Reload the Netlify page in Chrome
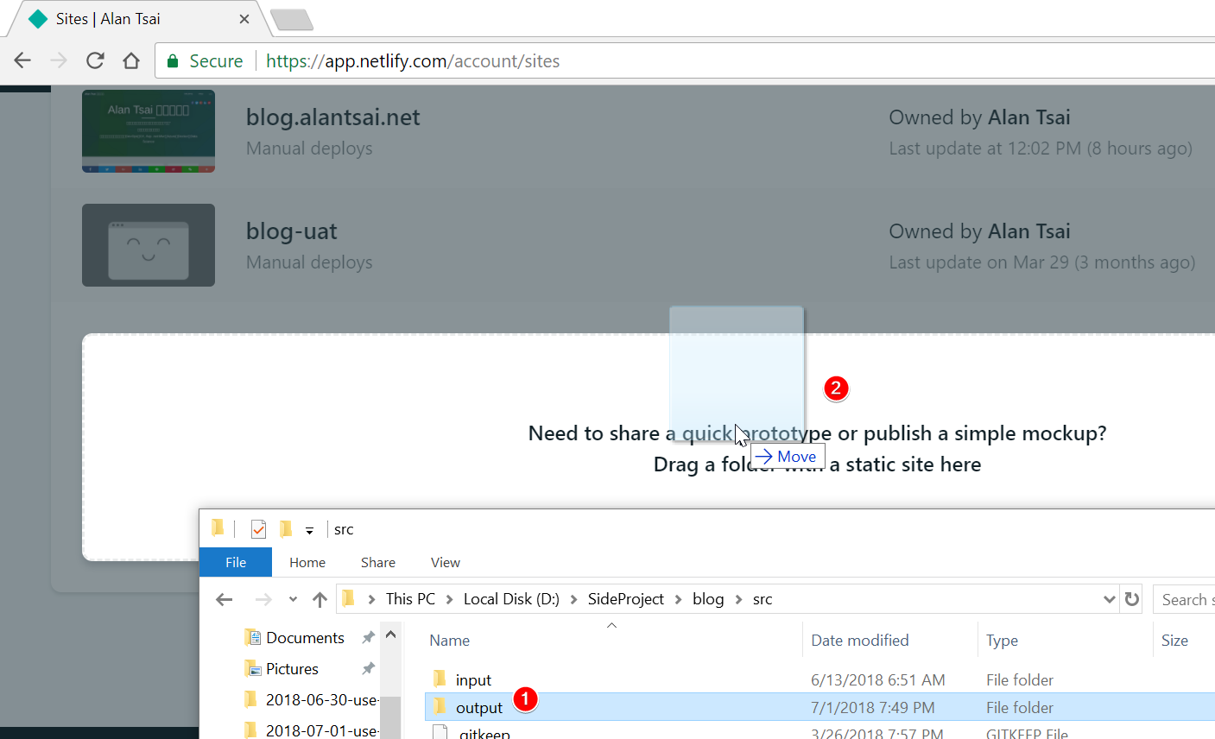Image resolution: width=1215 pixels, height=739 pixels. click(95, 60)
